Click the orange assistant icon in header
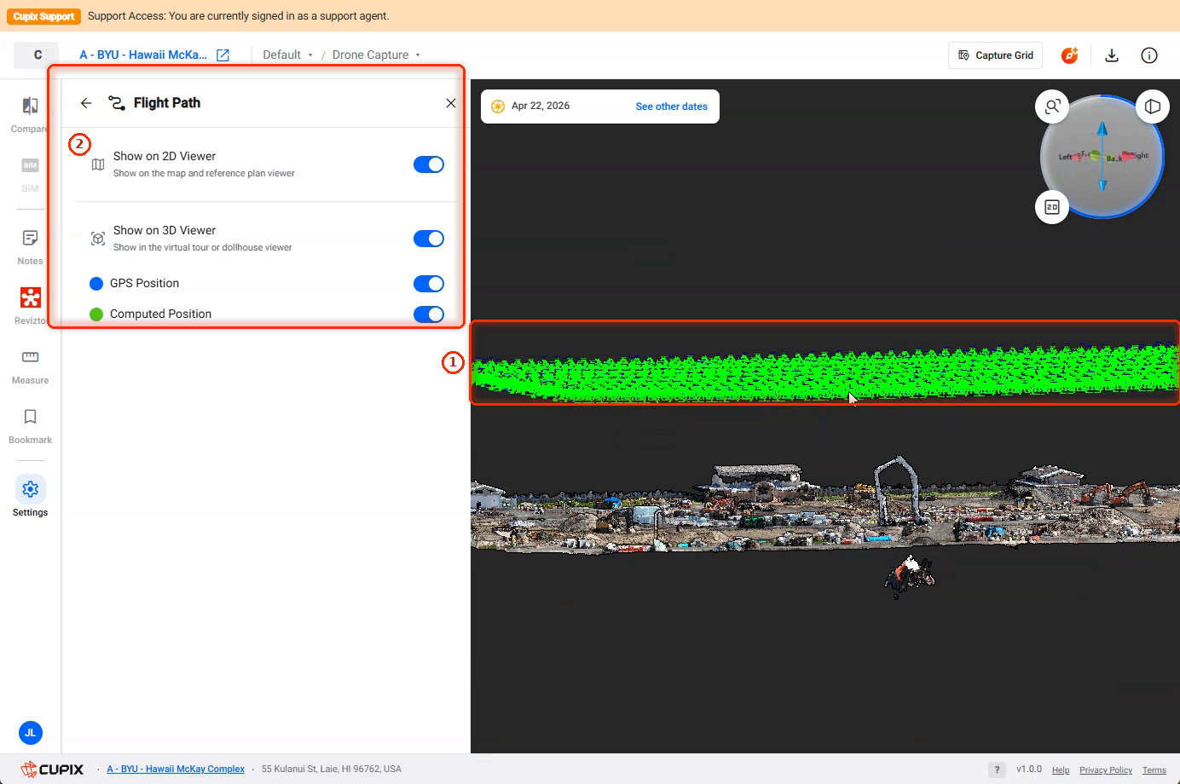 tap(1069, 55)
